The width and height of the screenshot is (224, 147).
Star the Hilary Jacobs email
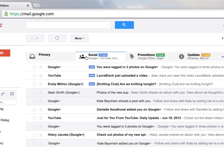point(41,135)
